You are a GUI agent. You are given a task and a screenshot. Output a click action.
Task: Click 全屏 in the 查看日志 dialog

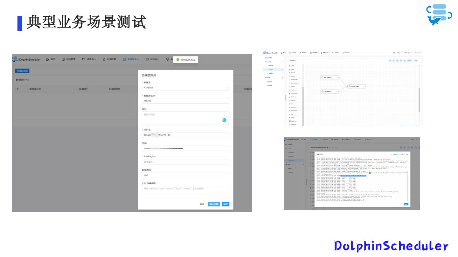pos(406,155)
